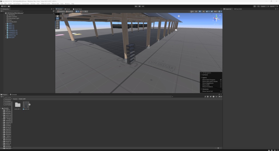The width and height of the screenshot is (279, 151).
Task: Open the VRChat SDK menu
Action: [55, 4]
